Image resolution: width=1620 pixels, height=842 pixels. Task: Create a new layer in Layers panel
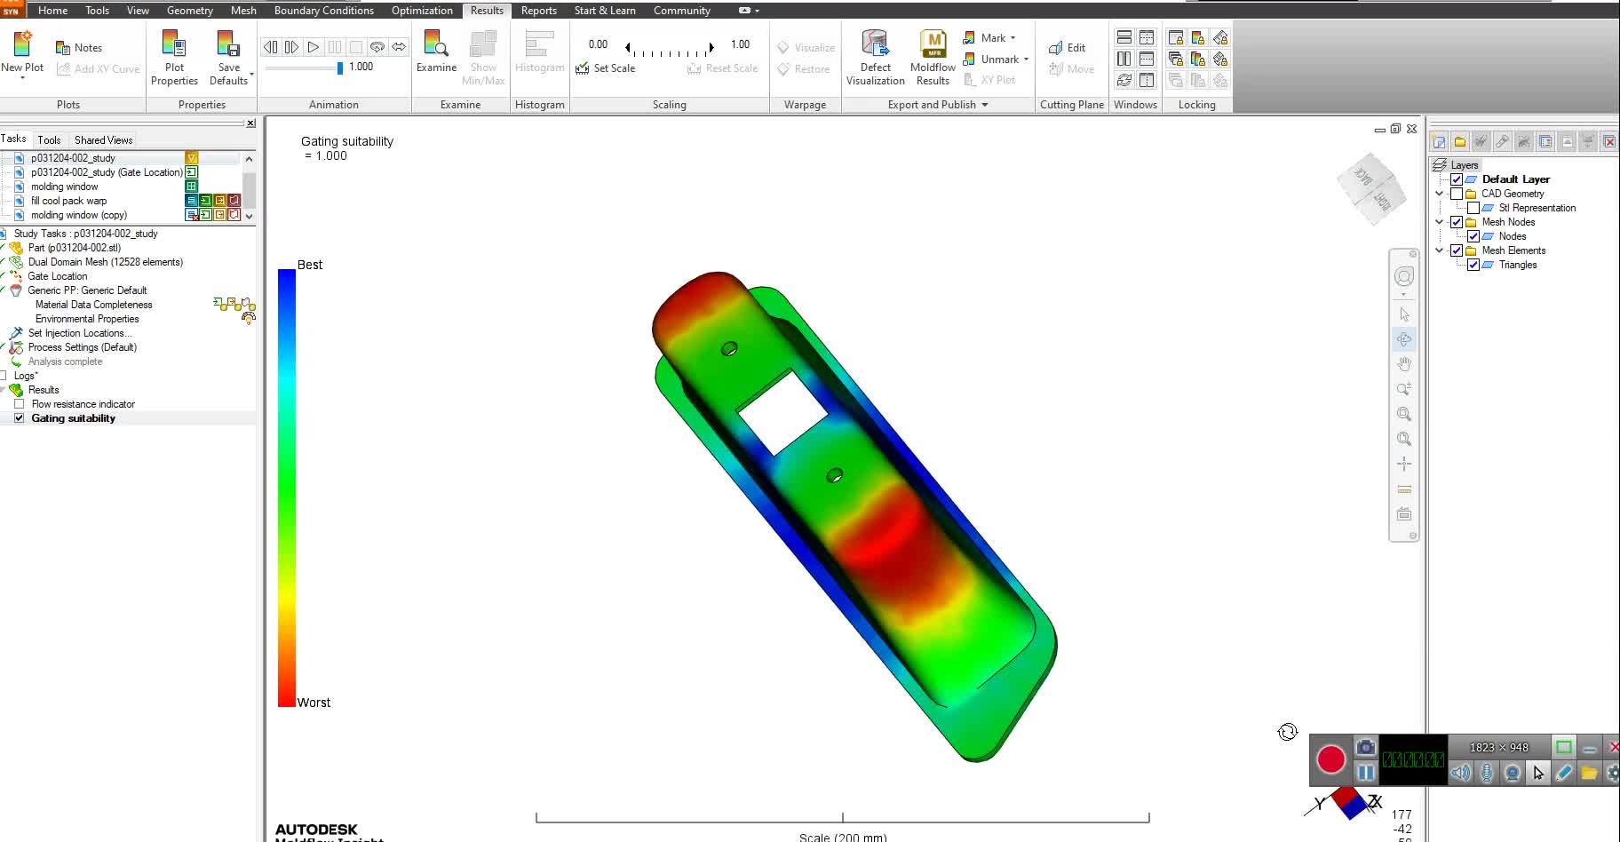coord(1439,141)
